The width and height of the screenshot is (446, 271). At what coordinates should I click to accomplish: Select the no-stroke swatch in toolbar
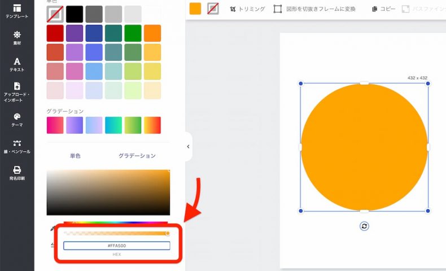click(x=213, y=8)
